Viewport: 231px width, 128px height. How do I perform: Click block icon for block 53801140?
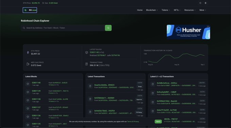coord(28,84)
